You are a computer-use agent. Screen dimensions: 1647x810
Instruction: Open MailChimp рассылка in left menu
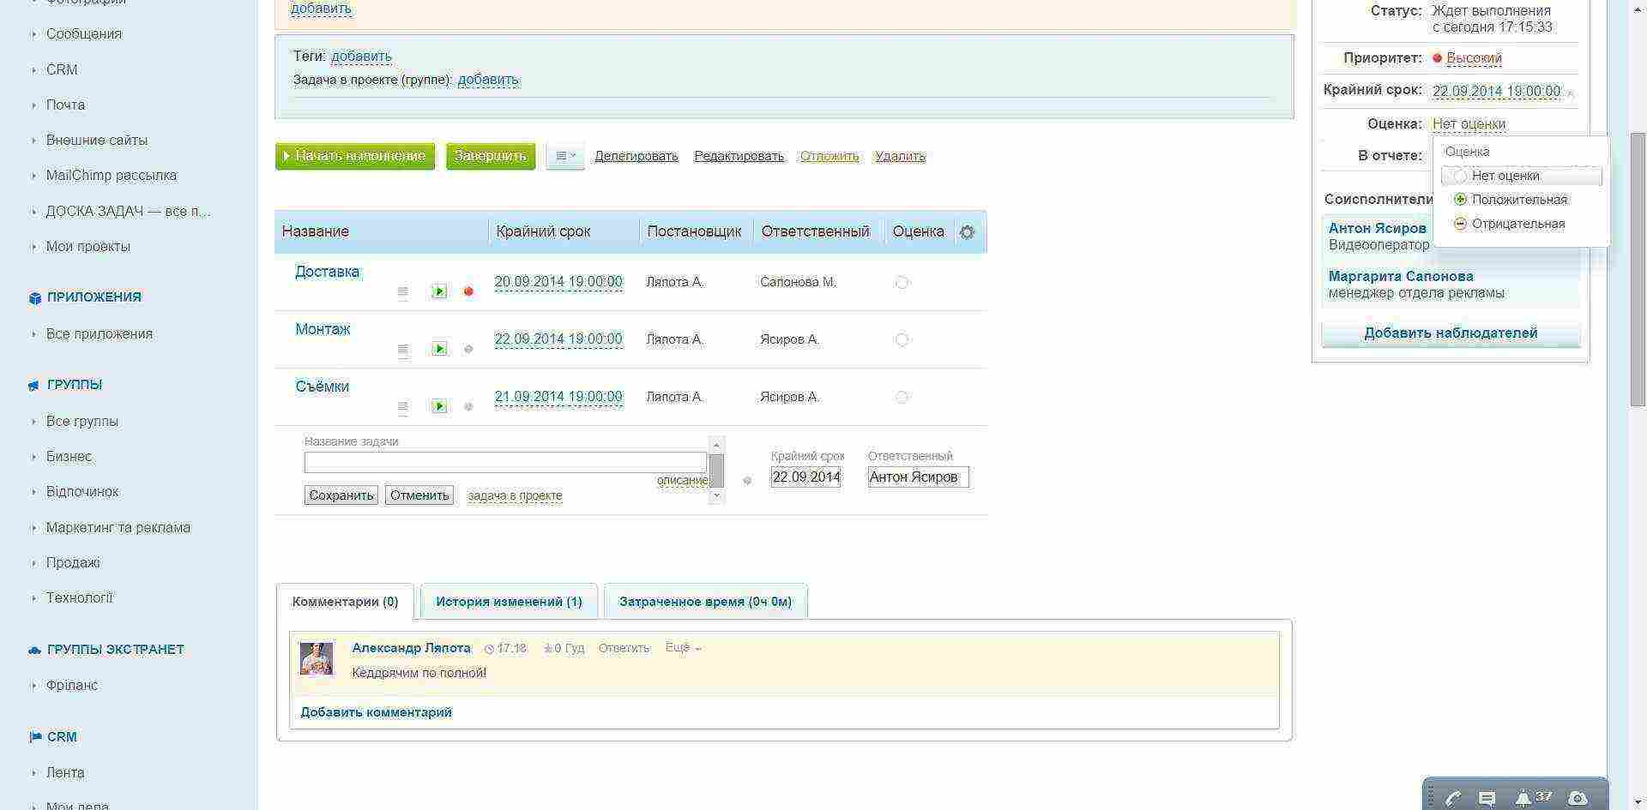click(x=112, y=176)
